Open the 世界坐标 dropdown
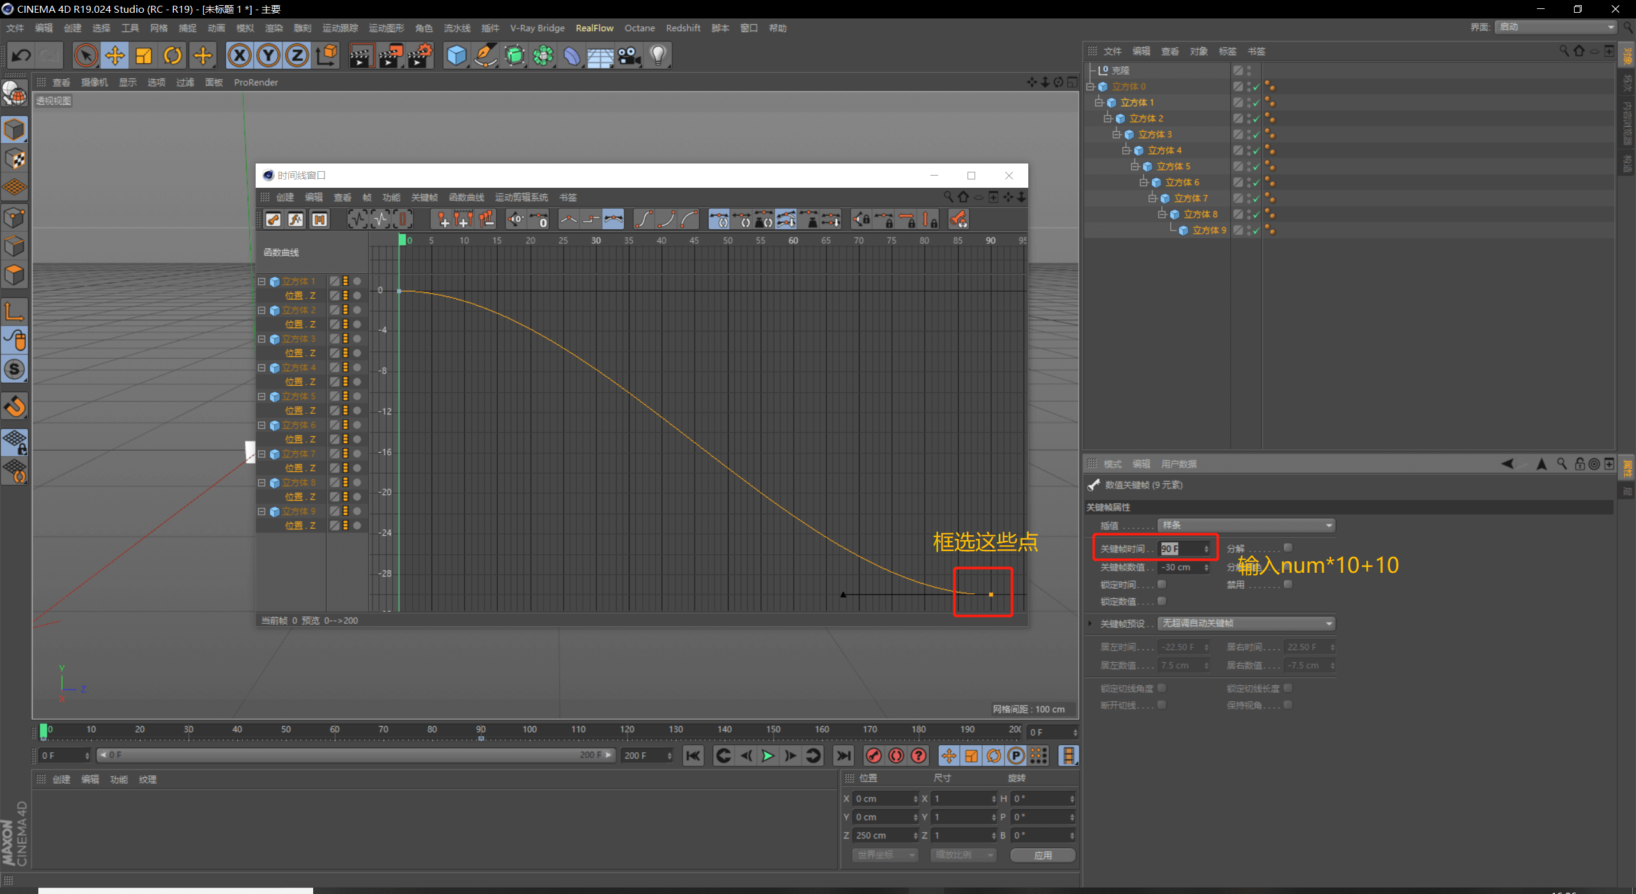The image size is (1636, 894). 886,855
